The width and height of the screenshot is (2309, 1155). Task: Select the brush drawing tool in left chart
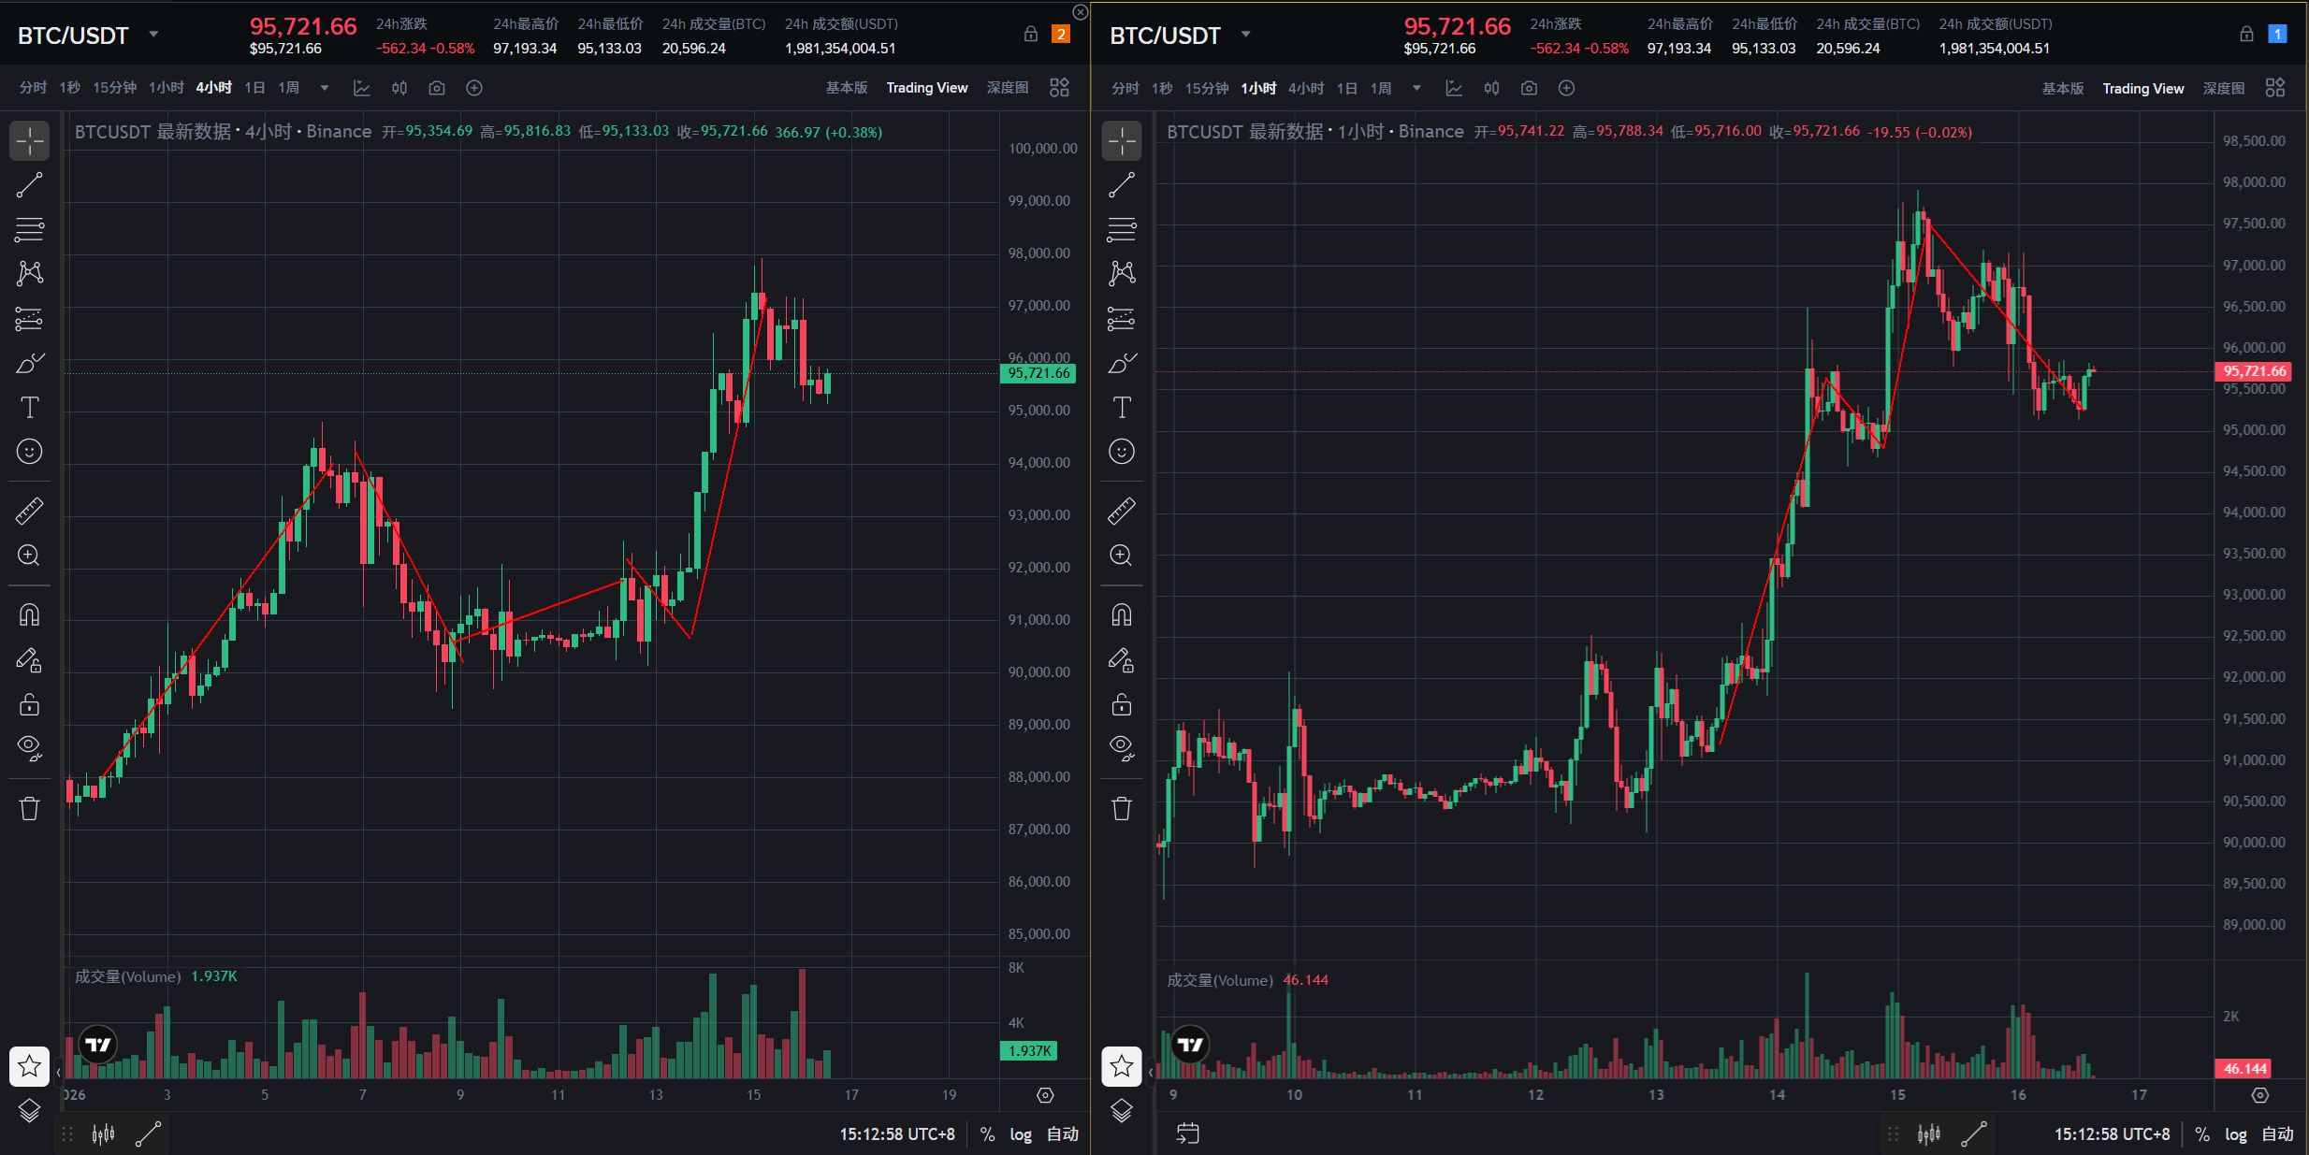pyautogui.click(x=29, y=363)
